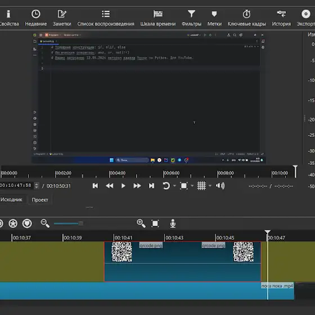The height and width of the screenshot is (315, 315).
Task: Switch to the Исходник source tab
Action: pos(11,200)
